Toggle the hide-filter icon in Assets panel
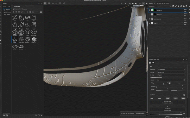 [9, 7]
